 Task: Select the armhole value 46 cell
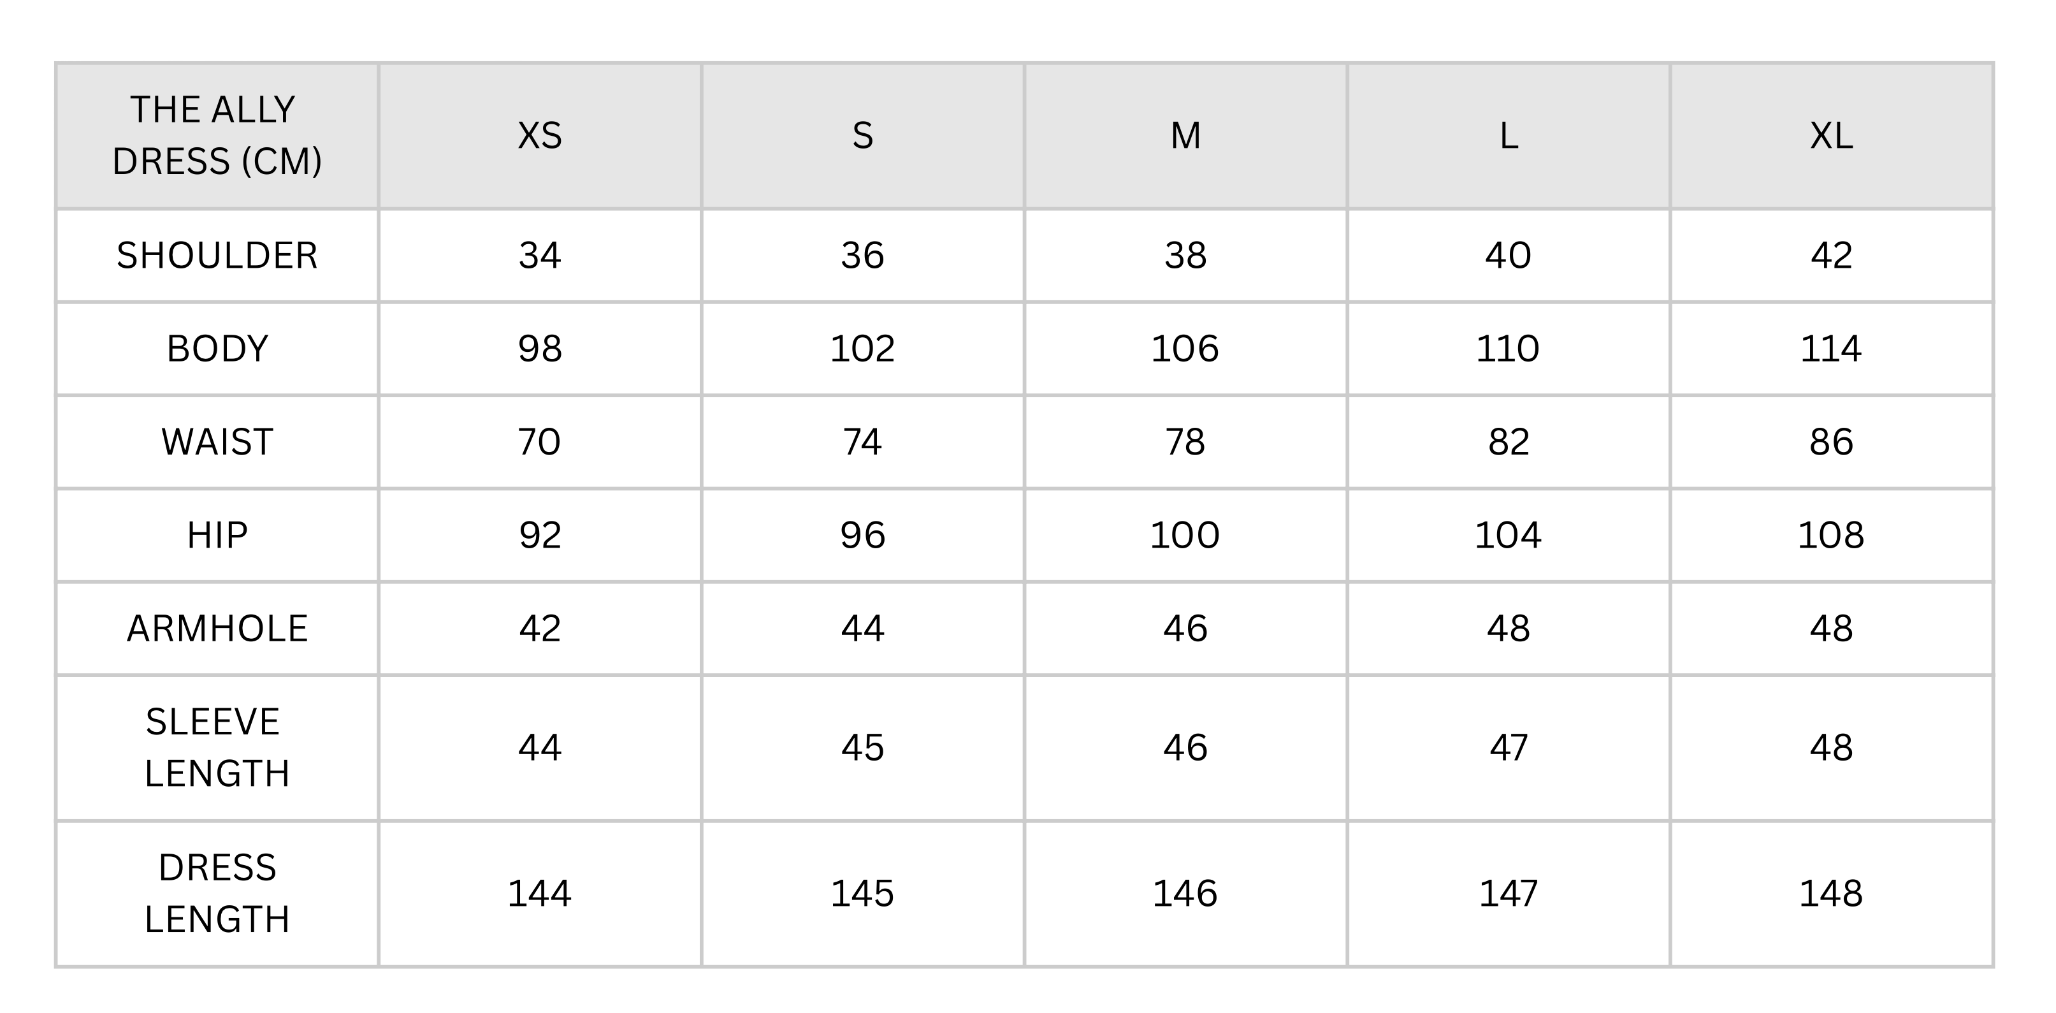(x=1185, y=628)
